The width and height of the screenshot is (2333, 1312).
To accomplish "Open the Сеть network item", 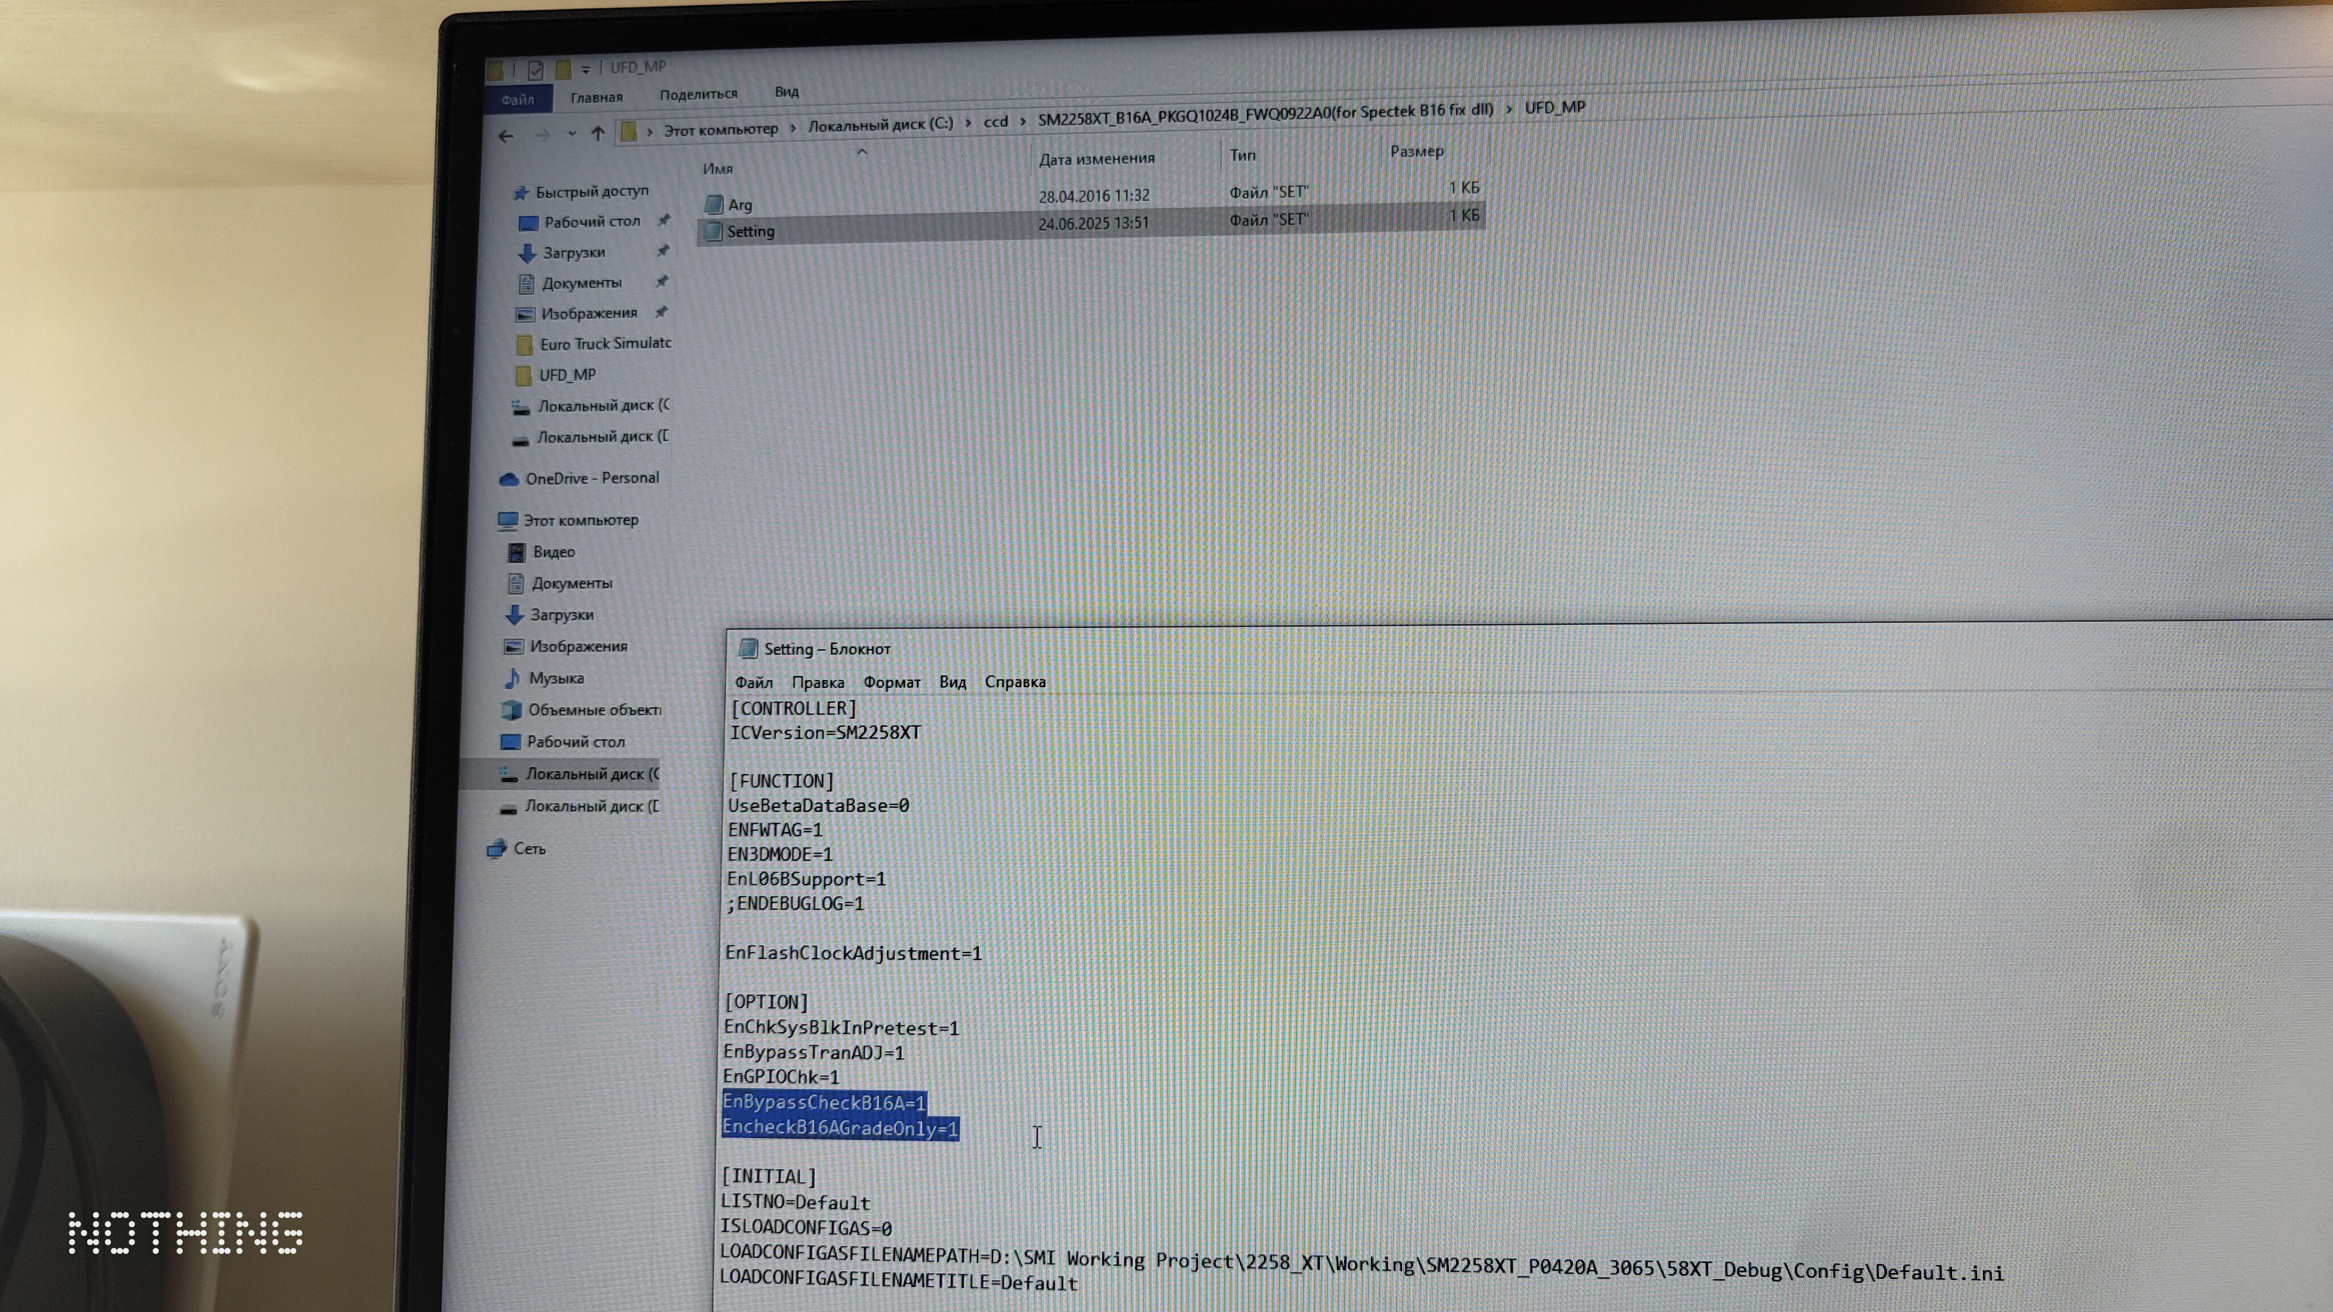I will pos(529,849).
